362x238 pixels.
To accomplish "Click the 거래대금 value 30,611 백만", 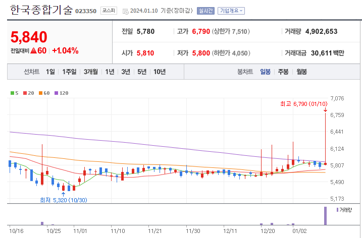I will click(x=328, y=53).
